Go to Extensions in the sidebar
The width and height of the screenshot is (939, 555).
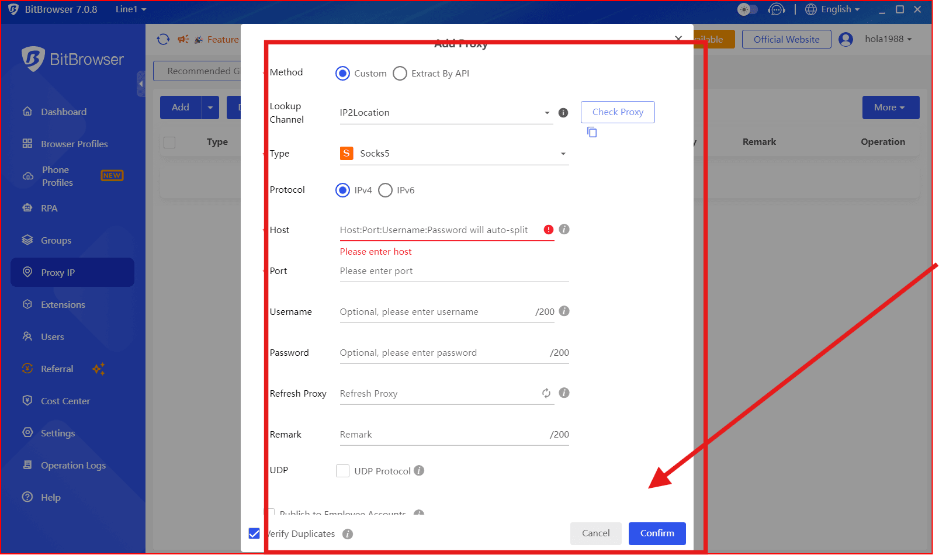[x=63, y=304]
